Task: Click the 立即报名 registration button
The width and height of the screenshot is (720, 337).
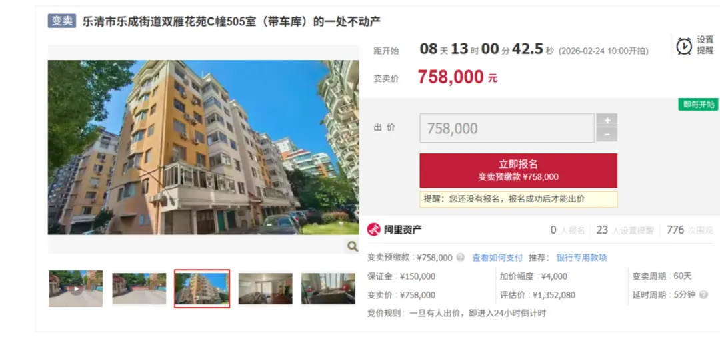Action: (x=519, y=171)
